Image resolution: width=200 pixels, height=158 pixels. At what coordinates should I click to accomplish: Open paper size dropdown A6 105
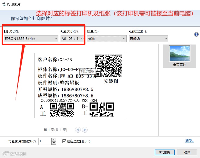tap(72, 39)
